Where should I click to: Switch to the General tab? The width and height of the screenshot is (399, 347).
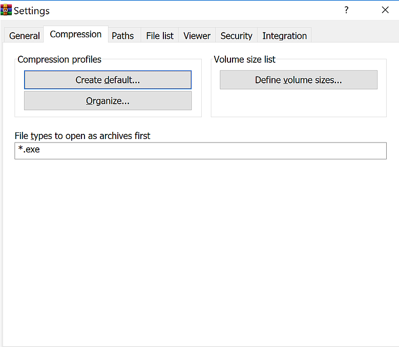point(24,36)
